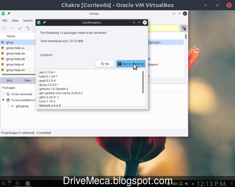Click the gimp-help-ca package status icon
The width and height of the screenshot is (235, 187).
click(3, 48)
